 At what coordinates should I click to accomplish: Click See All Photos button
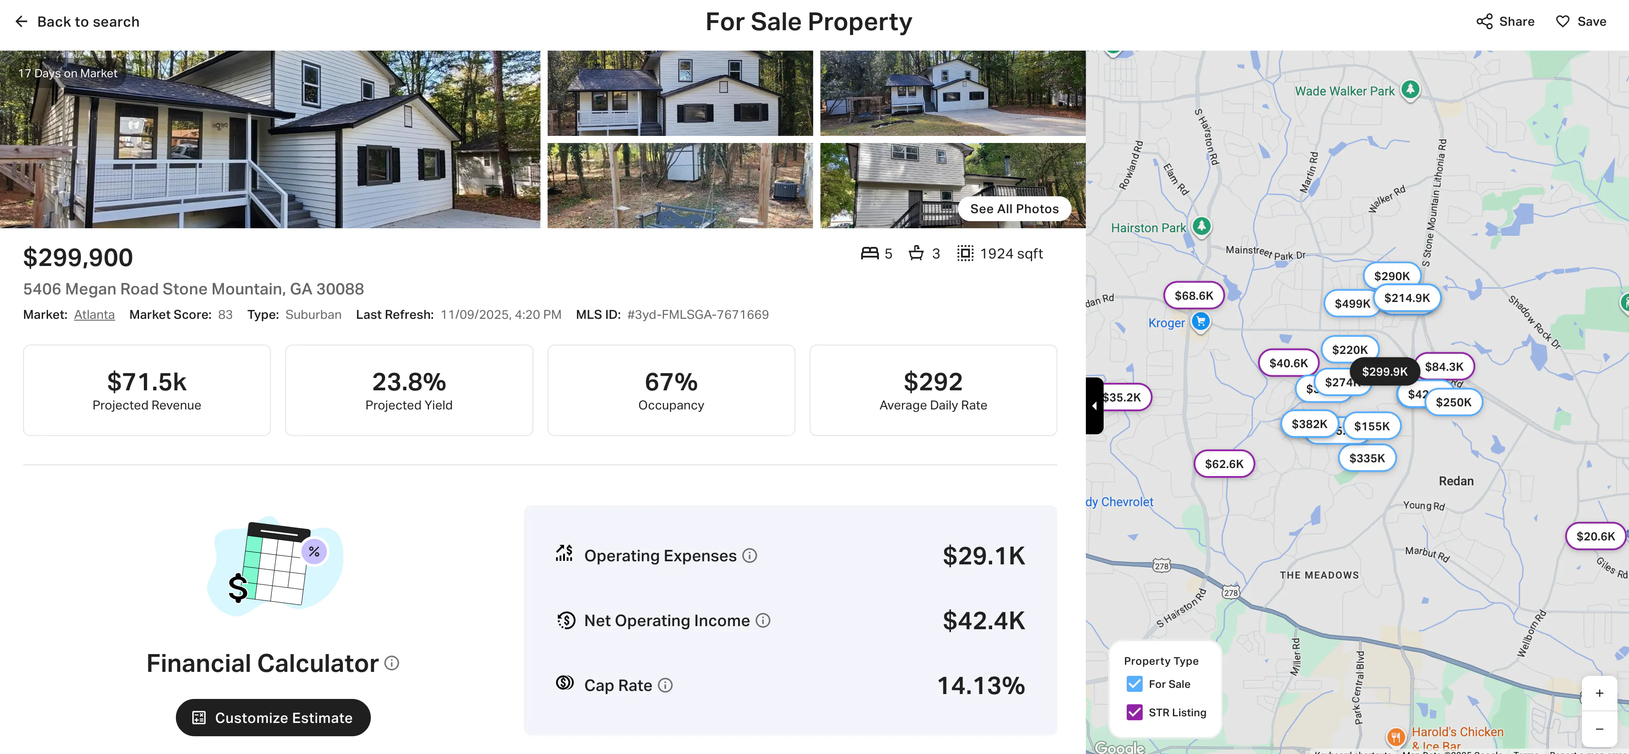coord(1014,209)
